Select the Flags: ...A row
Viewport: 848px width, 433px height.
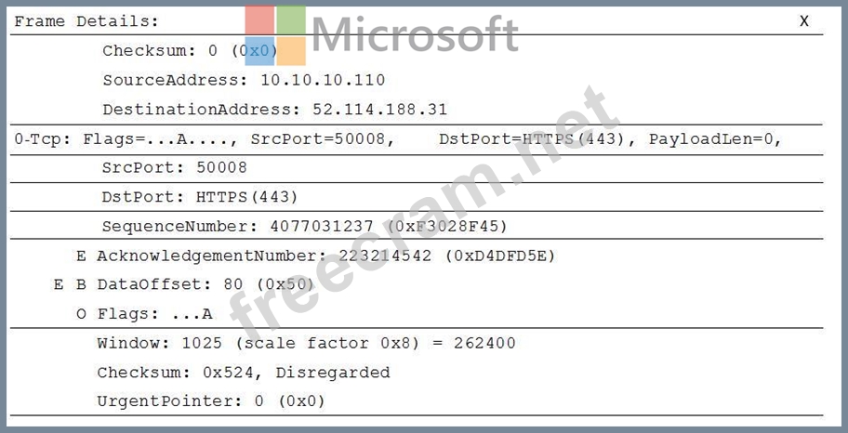click(x=154, y=314)
